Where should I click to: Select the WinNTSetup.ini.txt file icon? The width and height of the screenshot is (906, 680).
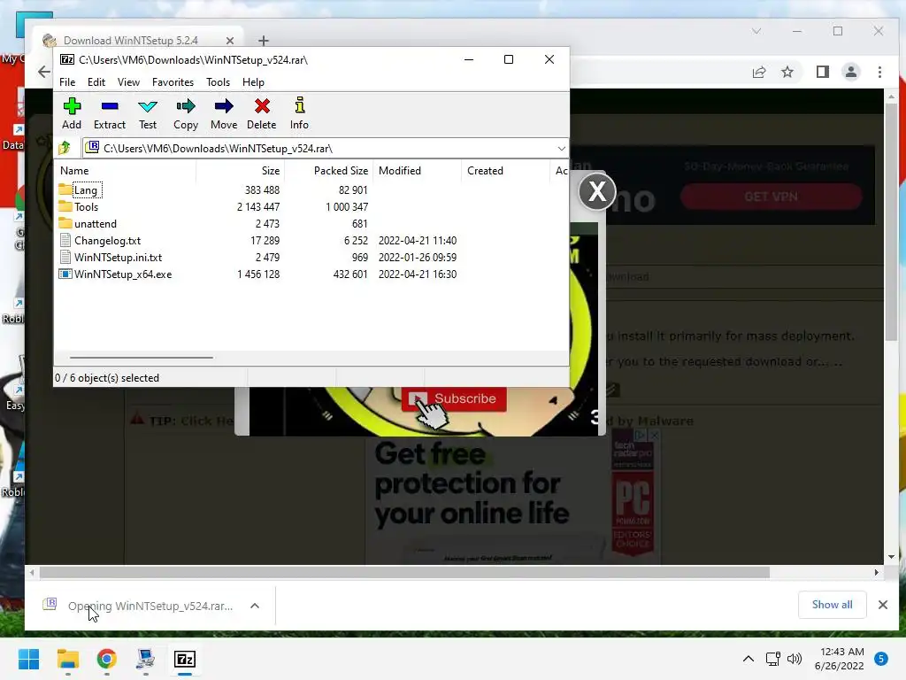65,257
